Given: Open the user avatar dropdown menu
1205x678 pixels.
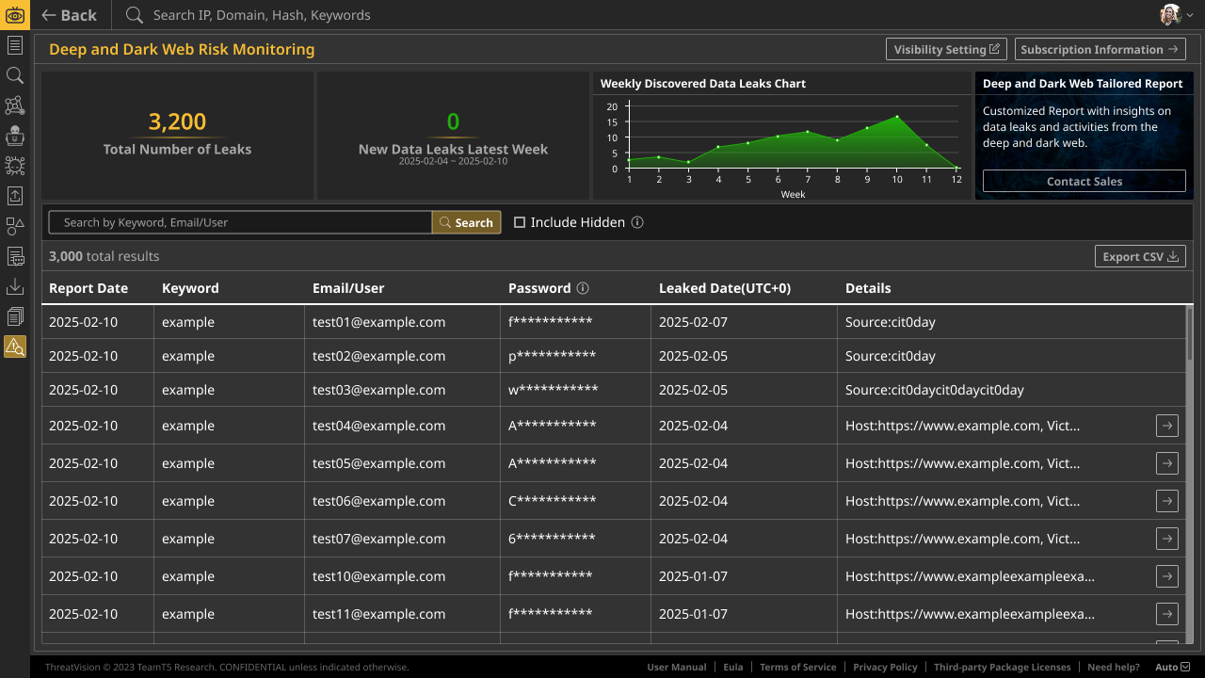Looking at the screenshot, I should (1176, 14).
